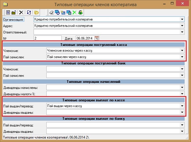
Task: Click the document list icon in toolbar
Action: [x=8, y=12]
